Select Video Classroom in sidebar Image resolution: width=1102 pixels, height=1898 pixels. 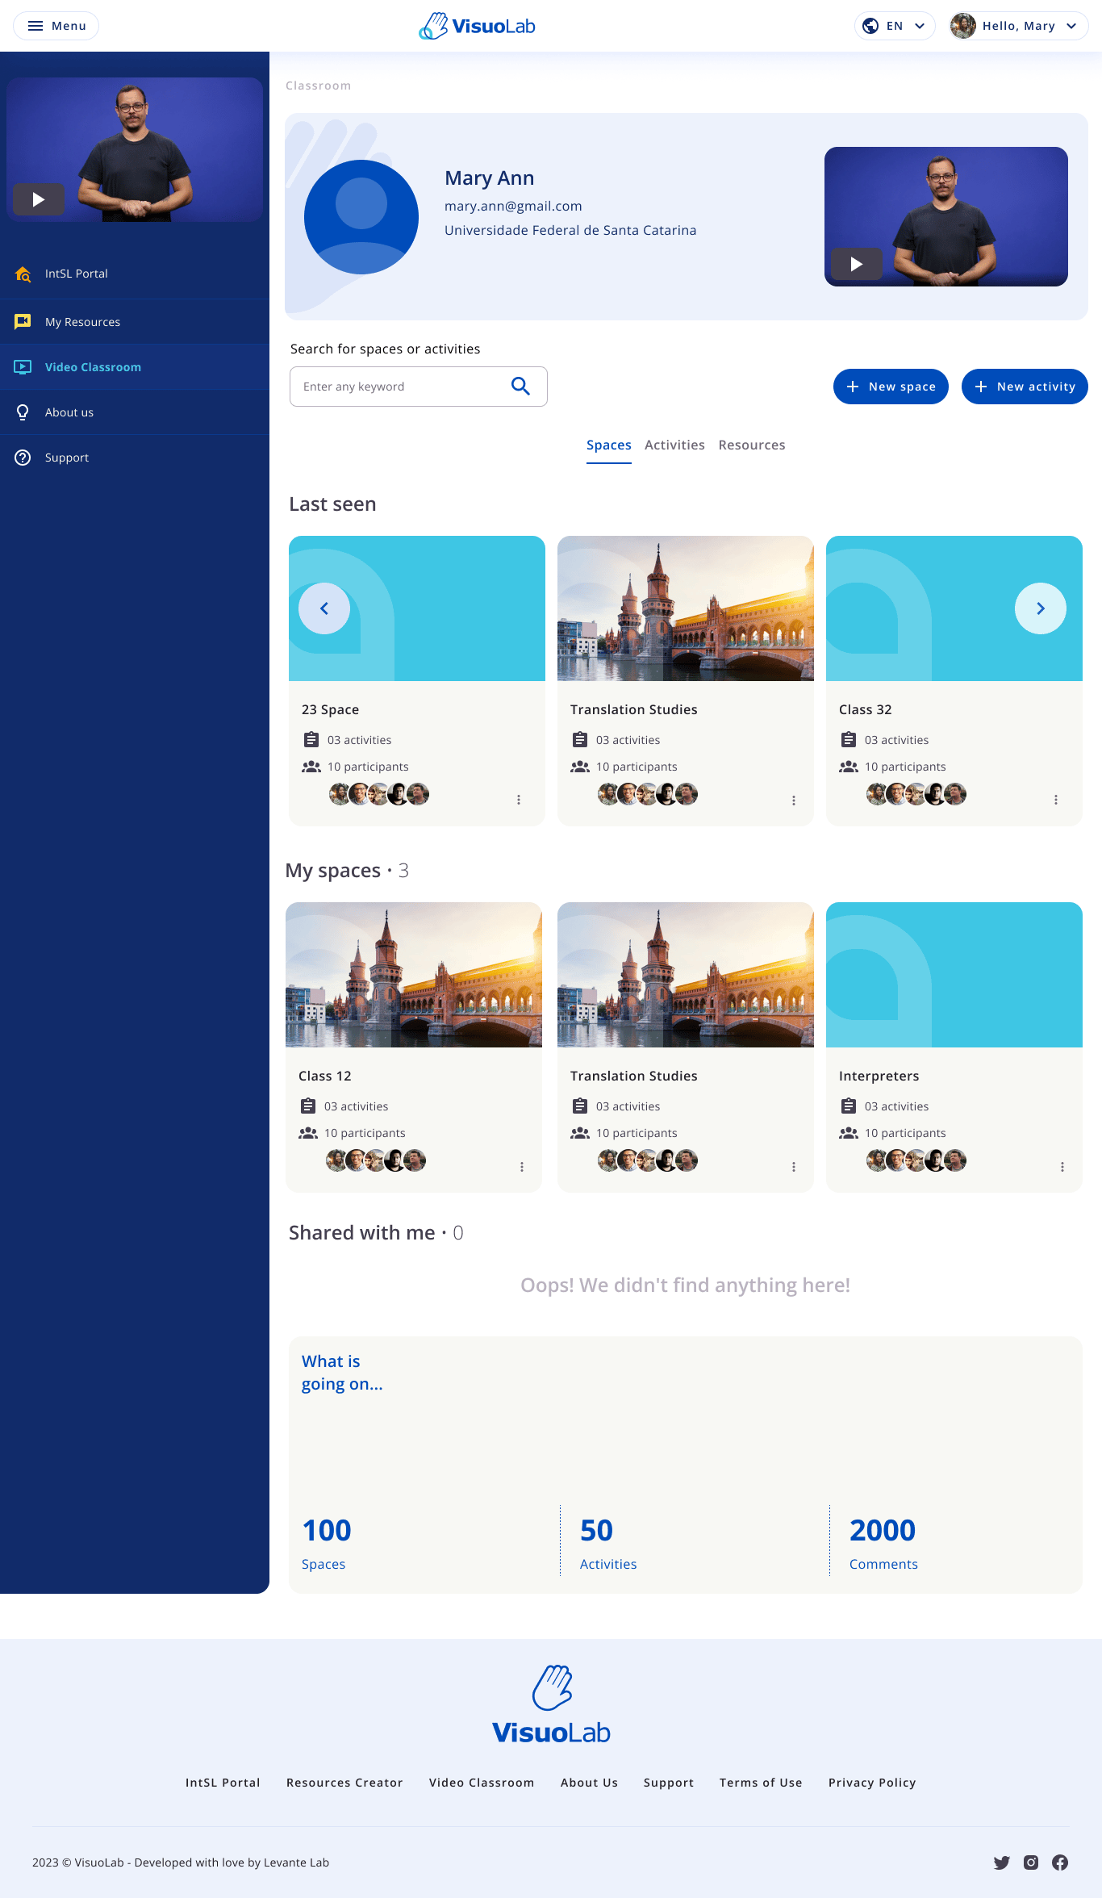coord(135,367)
